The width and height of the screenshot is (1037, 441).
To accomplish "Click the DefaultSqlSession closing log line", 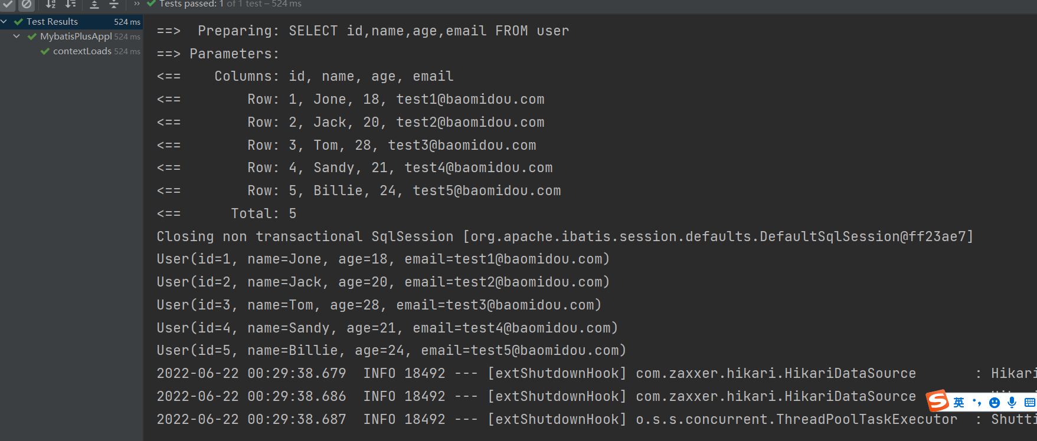I will pyautogui.click(x=564, y=236).
